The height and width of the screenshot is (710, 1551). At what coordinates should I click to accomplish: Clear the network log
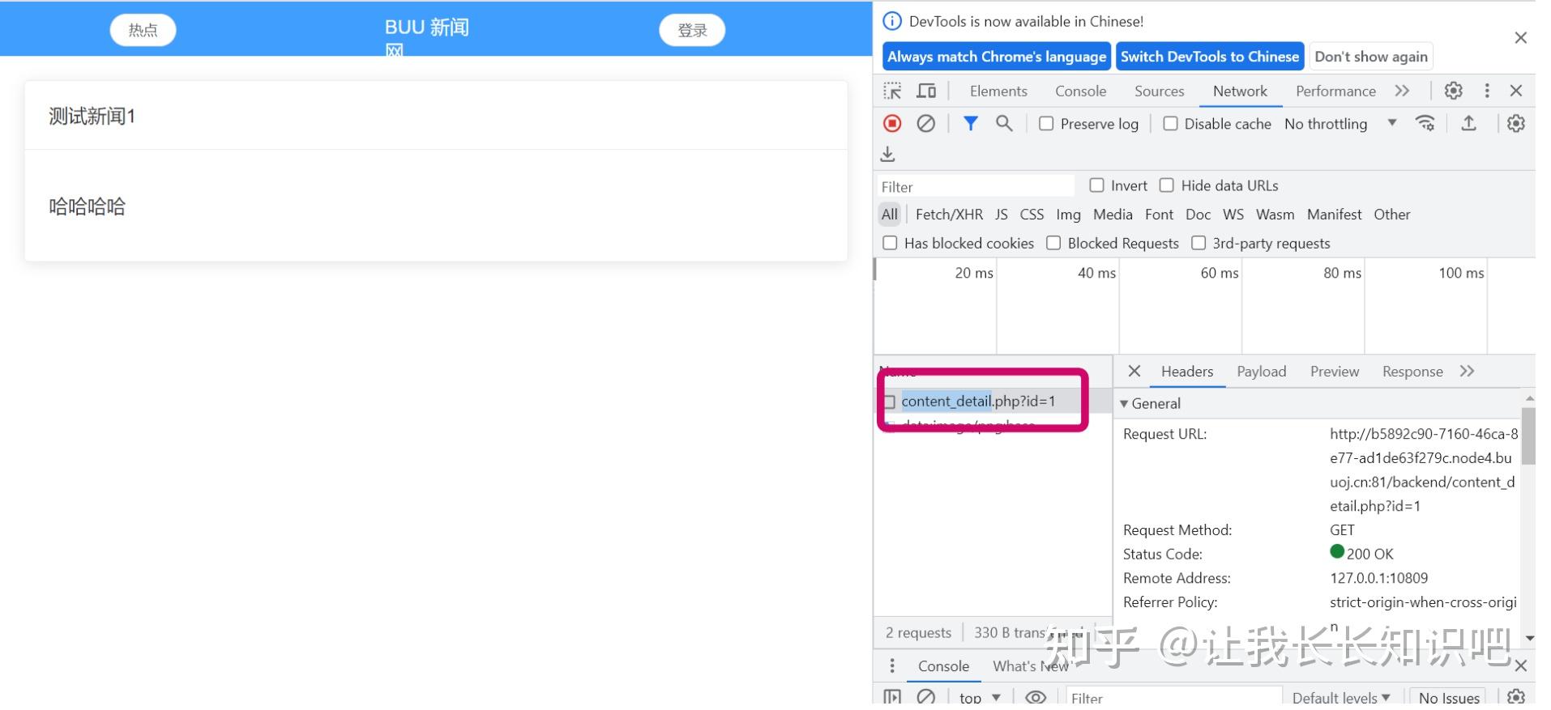click(x=925, y=123)
